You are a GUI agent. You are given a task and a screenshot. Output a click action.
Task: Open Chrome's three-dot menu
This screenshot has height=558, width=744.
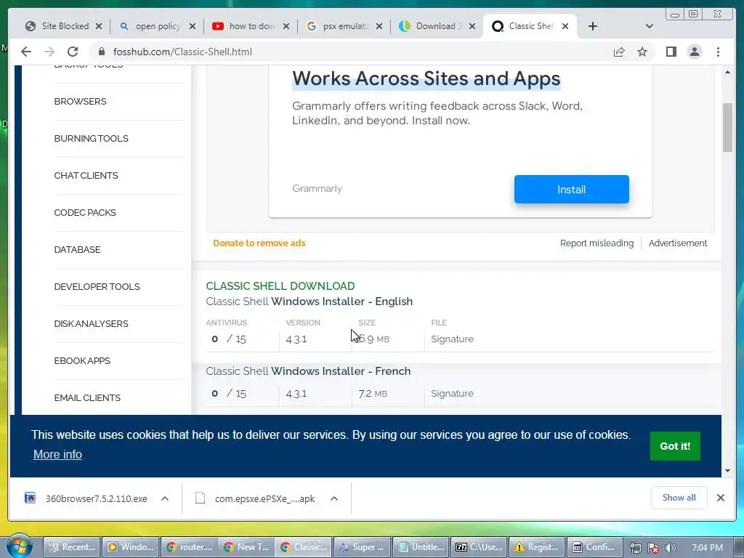click(x=718, y=52)
